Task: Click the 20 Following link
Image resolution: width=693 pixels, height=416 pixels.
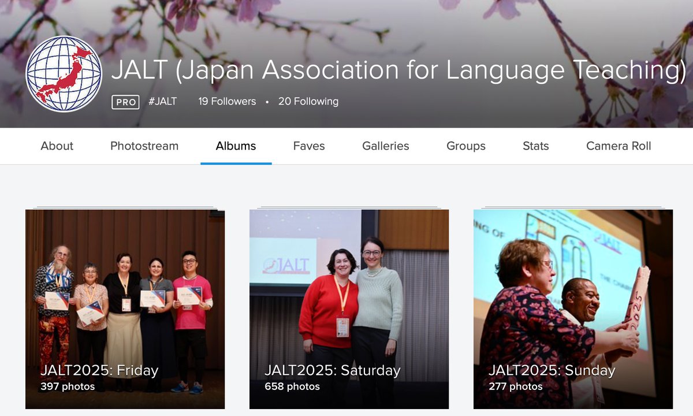Action: click(x=308, y=101)
